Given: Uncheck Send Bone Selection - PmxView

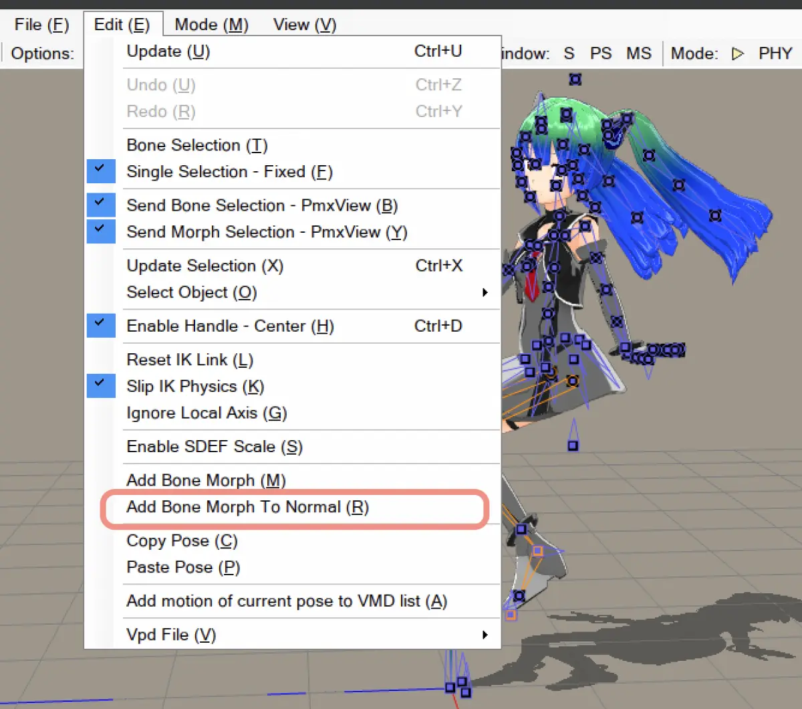Looking at the screenshot, I should pyautogui.click(x=101, y=205).
